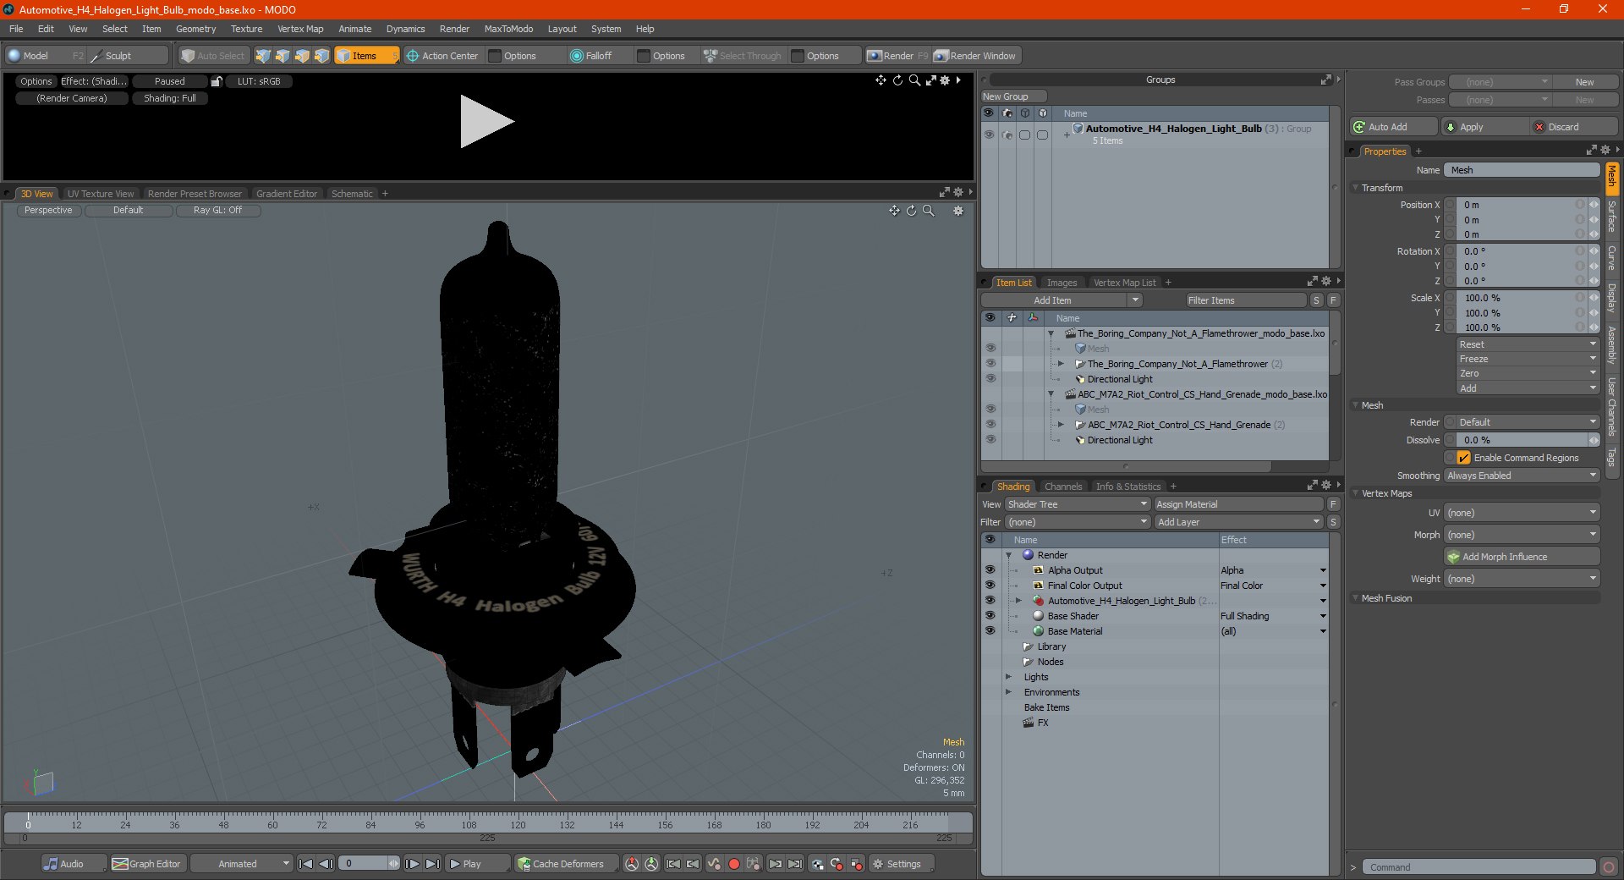Jump to the first frame

(306, 864)
